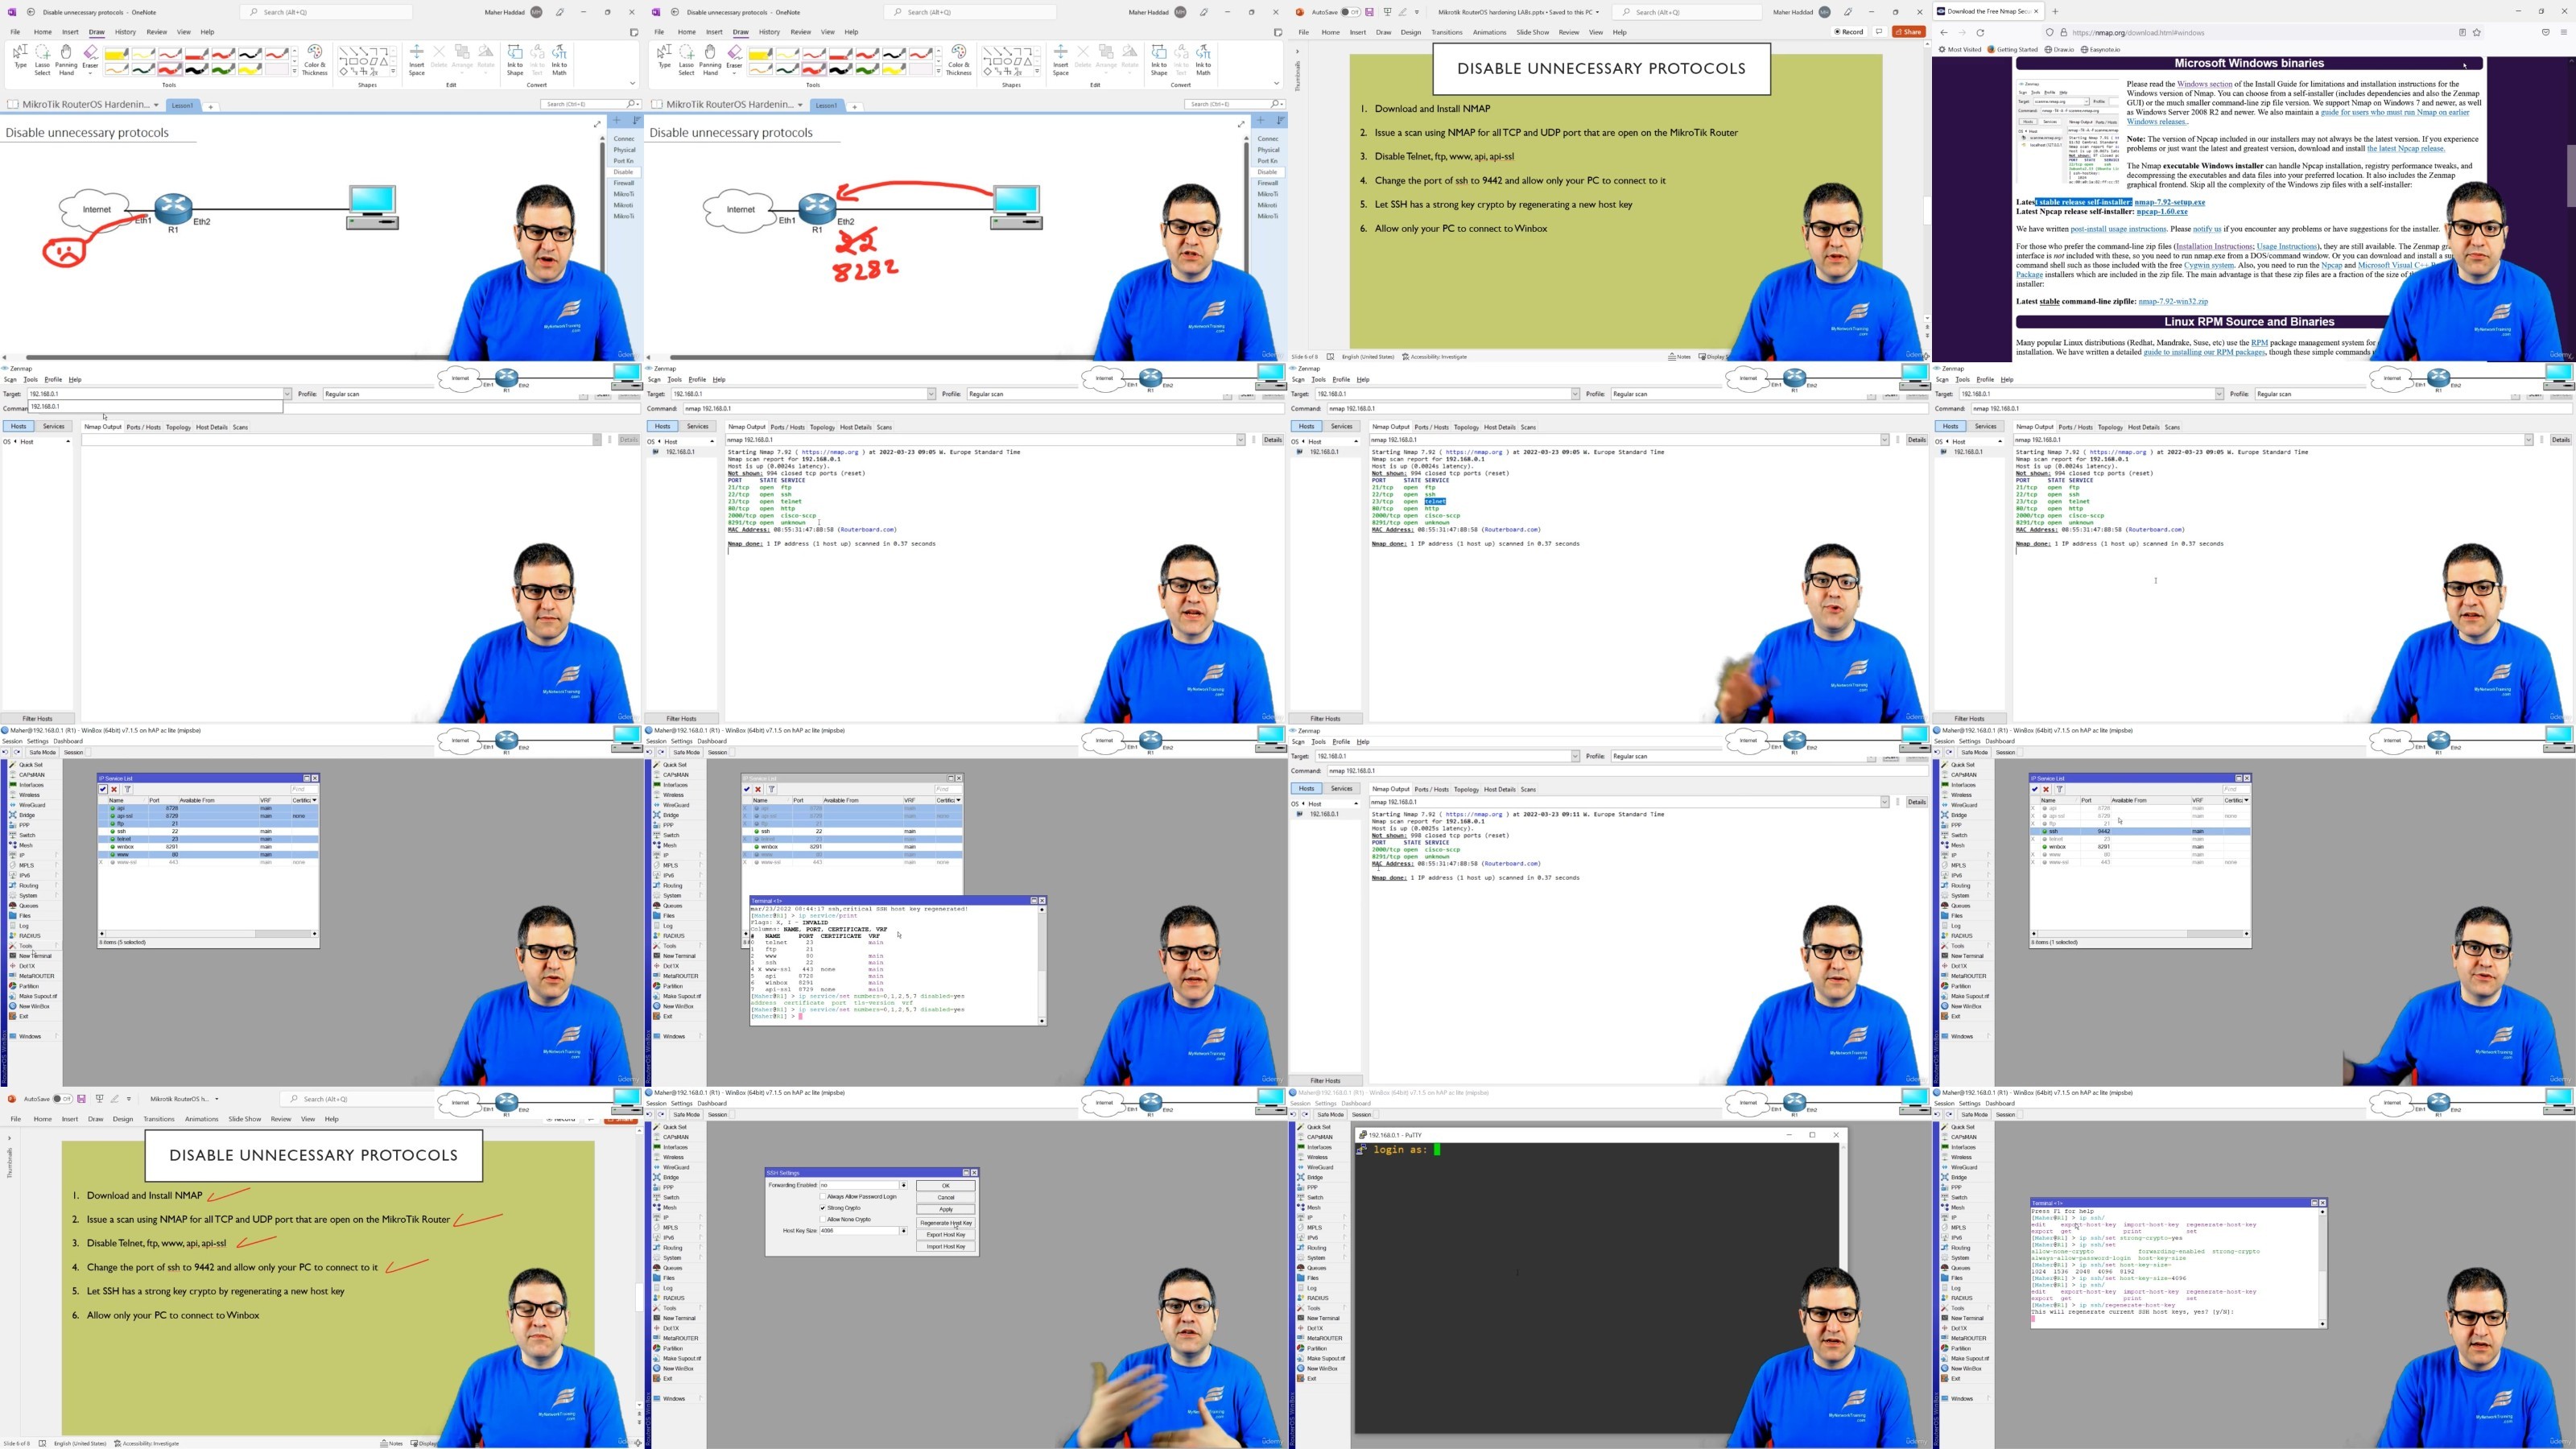Pick Lasso Select in the OneNote frame with the frowny sketch
The height and width of the screenshot is (1449, 2576).
[42, 60]
